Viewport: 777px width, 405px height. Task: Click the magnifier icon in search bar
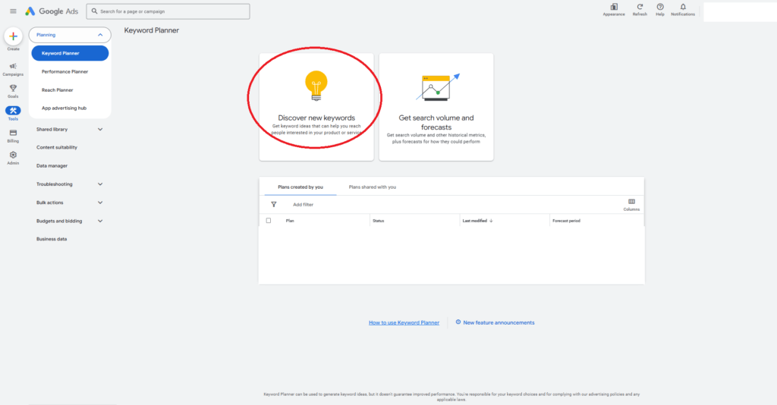(x=94, y=11)
